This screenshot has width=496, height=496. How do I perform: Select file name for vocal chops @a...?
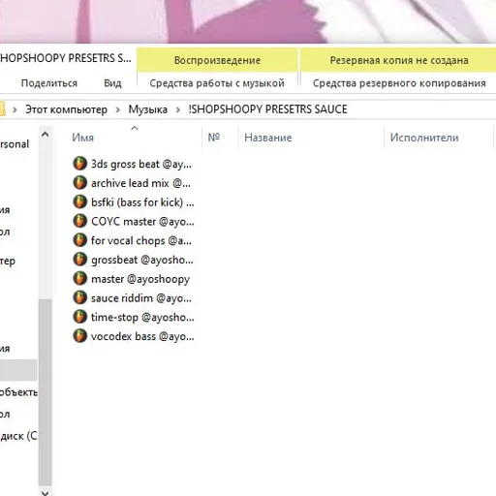141,240
